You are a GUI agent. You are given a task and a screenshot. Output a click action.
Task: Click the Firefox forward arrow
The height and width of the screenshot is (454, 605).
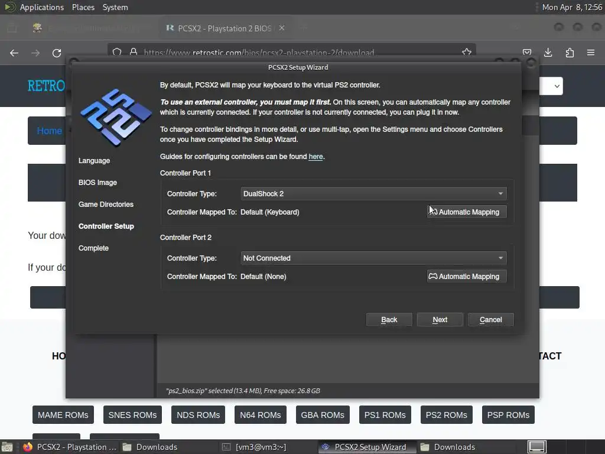[35, 53]
